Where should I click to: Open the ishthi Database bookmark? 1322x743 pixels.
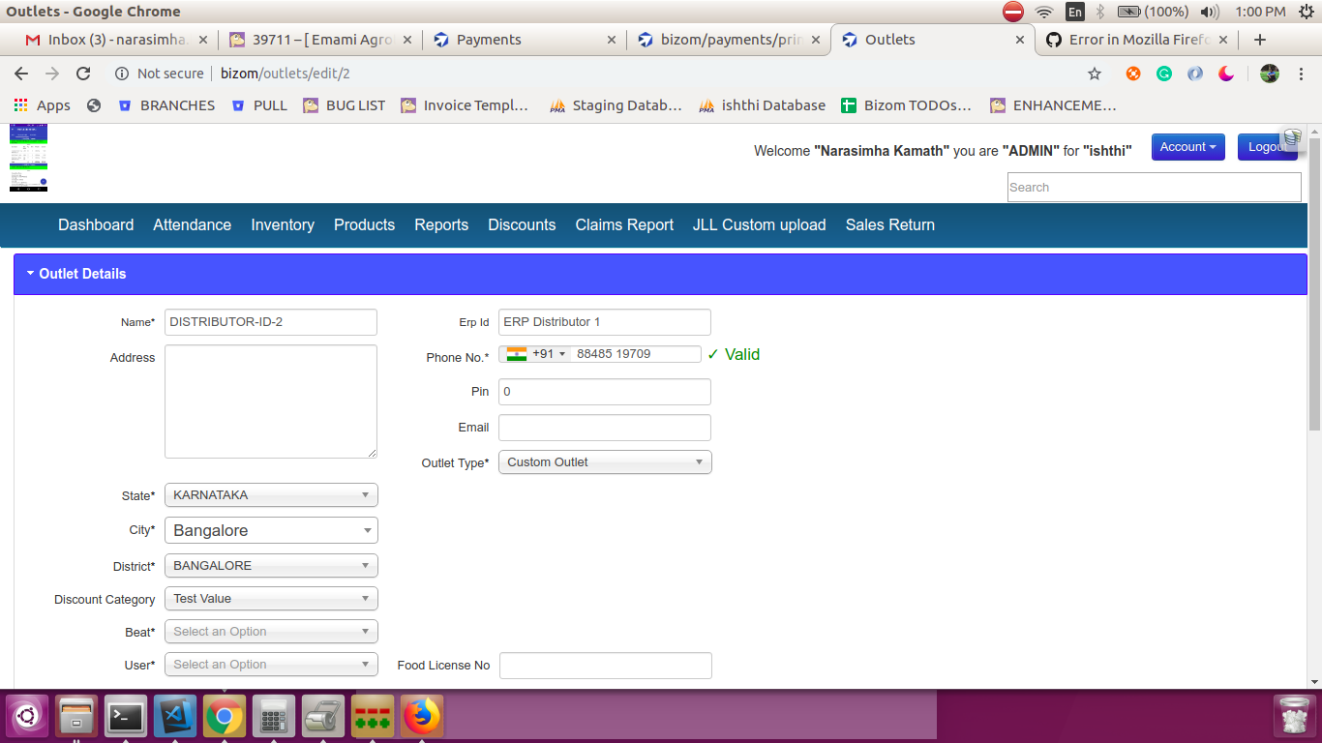(x=762, y=105)
